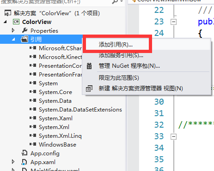Click the wrench icon beside Properties

click(x=24, y=30)
